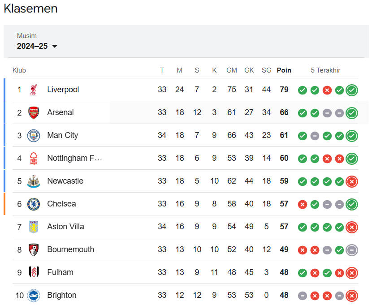Click the Nottingham Forest tree logo
Screen dimensions: 372x305
[34, 158]
